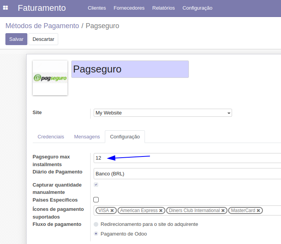Remove the MasterCard tag

point(258,210)
